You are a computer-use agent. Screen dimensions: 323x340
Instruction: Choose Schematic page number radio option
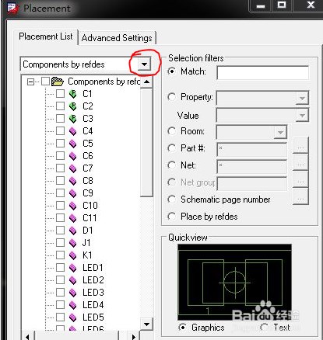coord(171,199)
